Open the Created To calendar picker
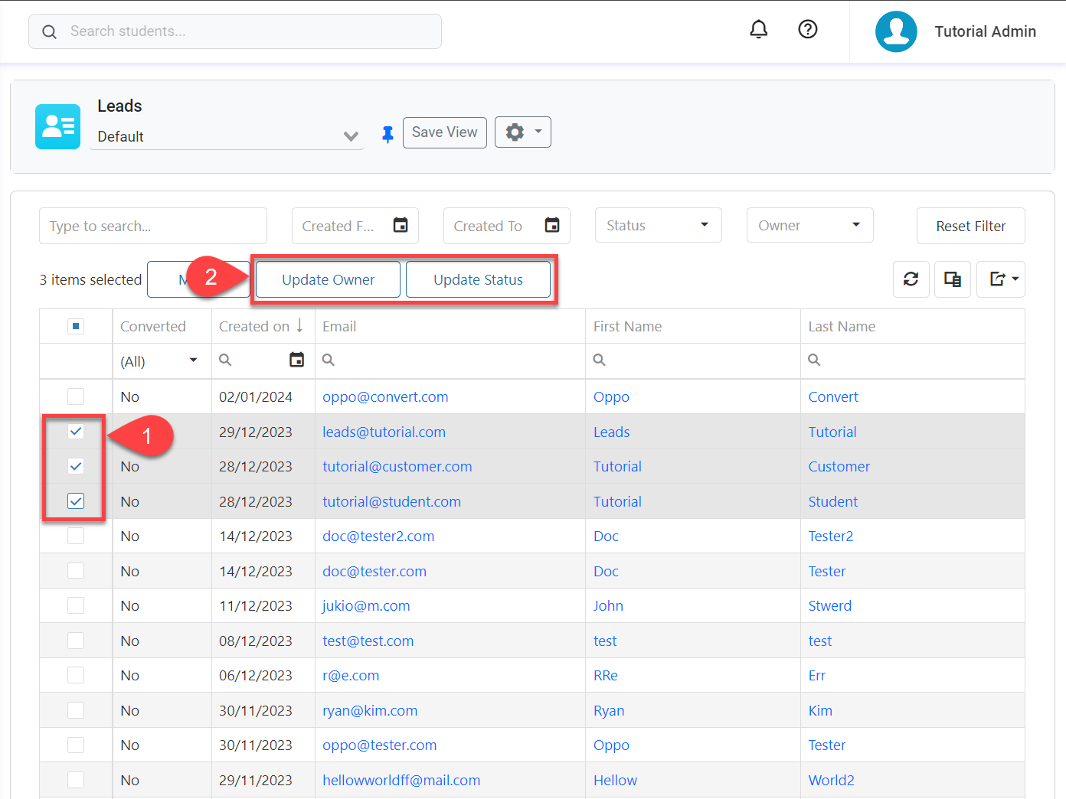Screen dimensions: 1066x799 click(x=552, y=225)
